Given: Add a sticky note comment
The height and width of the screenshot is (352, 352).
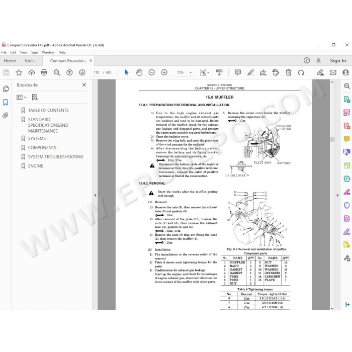Looking at the screenshot, I should (238, 72).
